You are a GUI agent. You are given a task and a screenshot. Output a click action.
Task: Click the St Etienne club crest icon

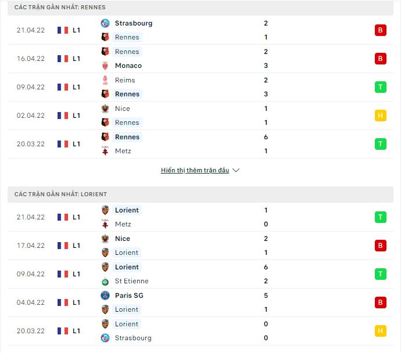pyautogui.click(x=105, y=282)
